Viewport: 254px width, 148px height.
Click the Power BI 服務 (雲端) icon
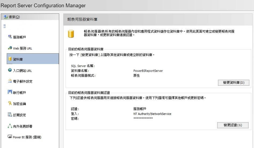10,137
